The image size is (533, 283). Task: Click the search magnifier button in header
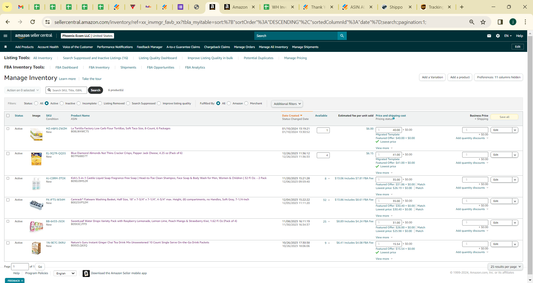[342, 36]
